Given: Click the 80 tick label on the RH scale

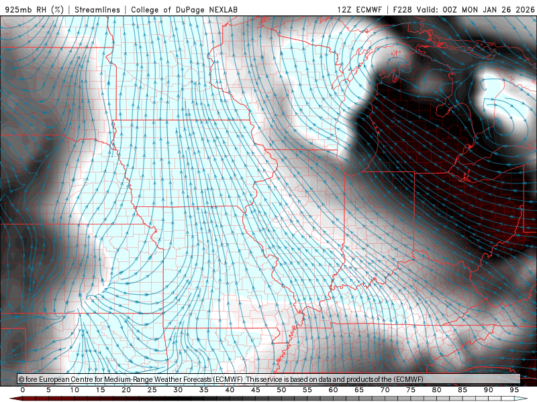Looking at the screenshot, I should click(x=437, y=390).
